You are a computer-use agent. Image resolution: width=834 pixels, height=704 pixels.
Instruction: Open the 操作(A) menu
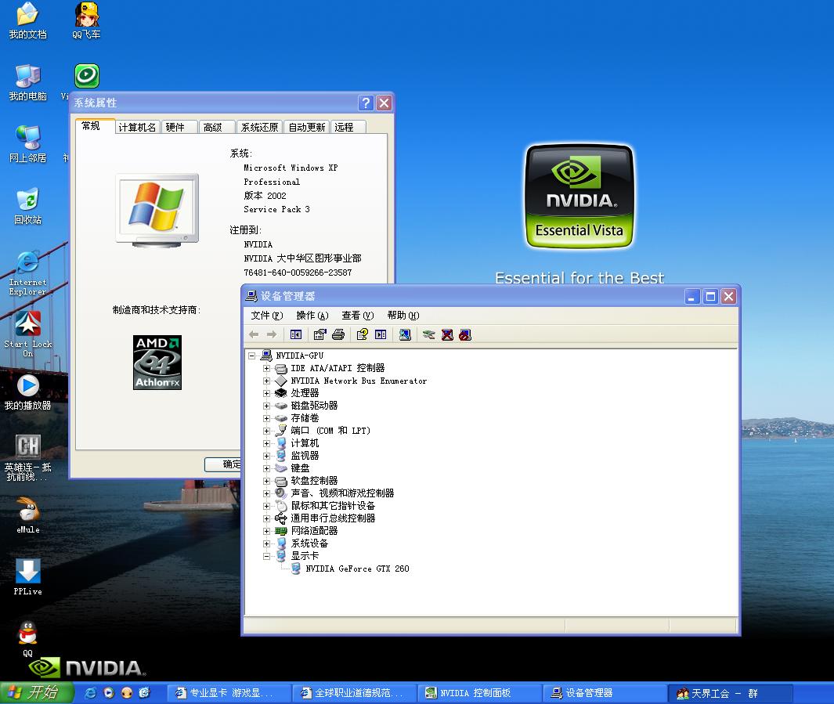click(x=312, y=316)
